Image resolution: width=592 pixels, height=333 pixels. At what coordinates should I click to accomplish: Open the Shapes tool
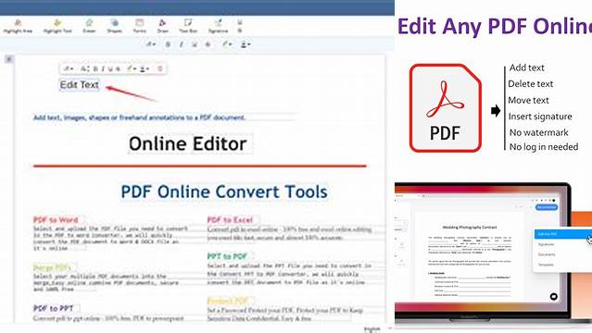[114, 26]
